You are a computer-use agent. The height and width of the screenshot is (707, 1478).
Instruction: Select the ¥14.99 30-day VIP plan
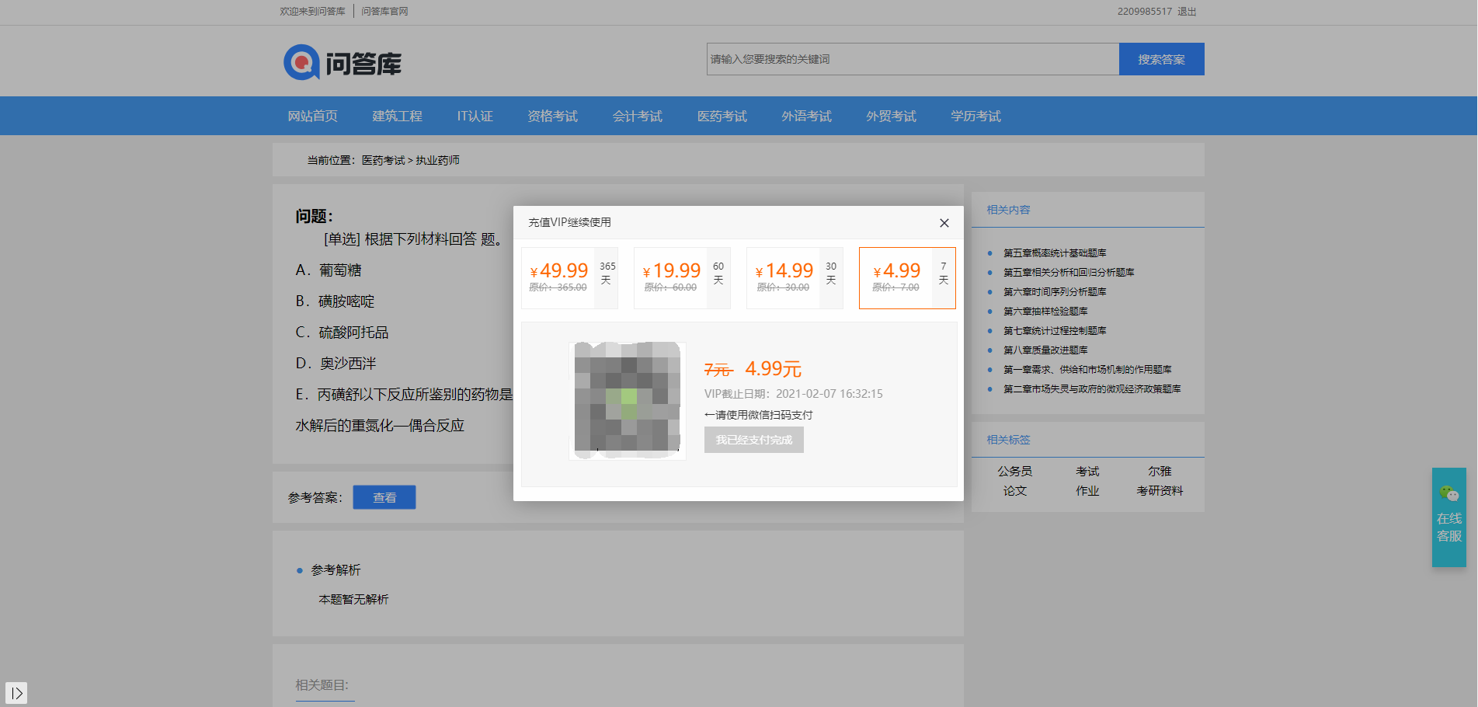(795, 278)
